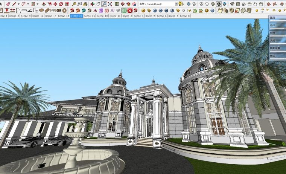286x174 pixels.
Task: Enable Shaded face style
Action: 213,4
